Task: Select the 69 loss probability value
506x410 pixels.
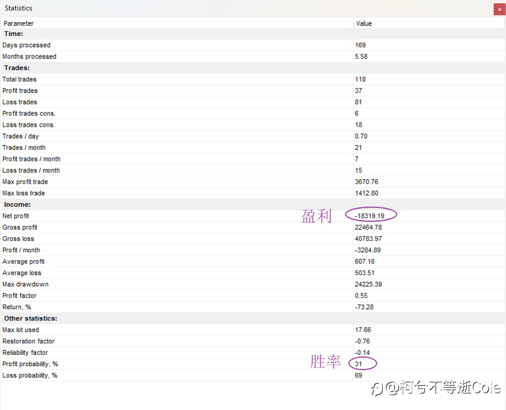Action: pos(358,376)
